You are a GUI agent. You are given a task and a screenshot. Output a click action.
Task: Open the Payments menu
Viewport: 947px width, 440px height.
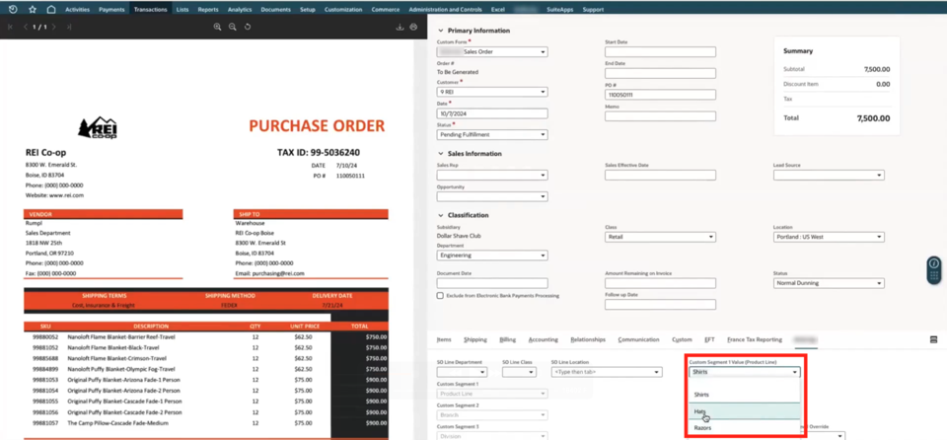(111, 10)
